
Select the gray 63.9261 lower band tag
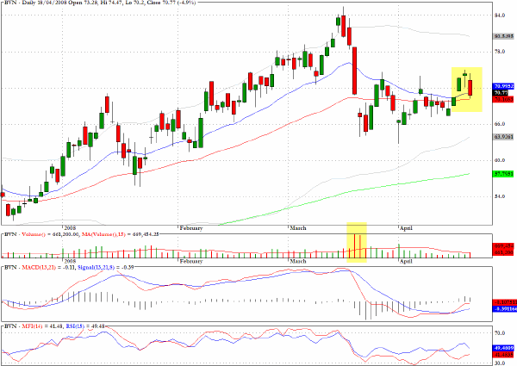tap(503, 136)
